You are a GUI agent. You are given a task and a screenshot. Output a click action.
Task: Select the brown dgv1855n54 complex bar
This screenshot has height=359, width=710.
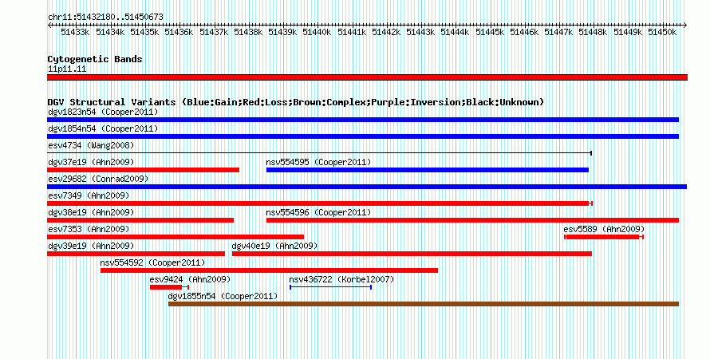(x=424, y=304)
